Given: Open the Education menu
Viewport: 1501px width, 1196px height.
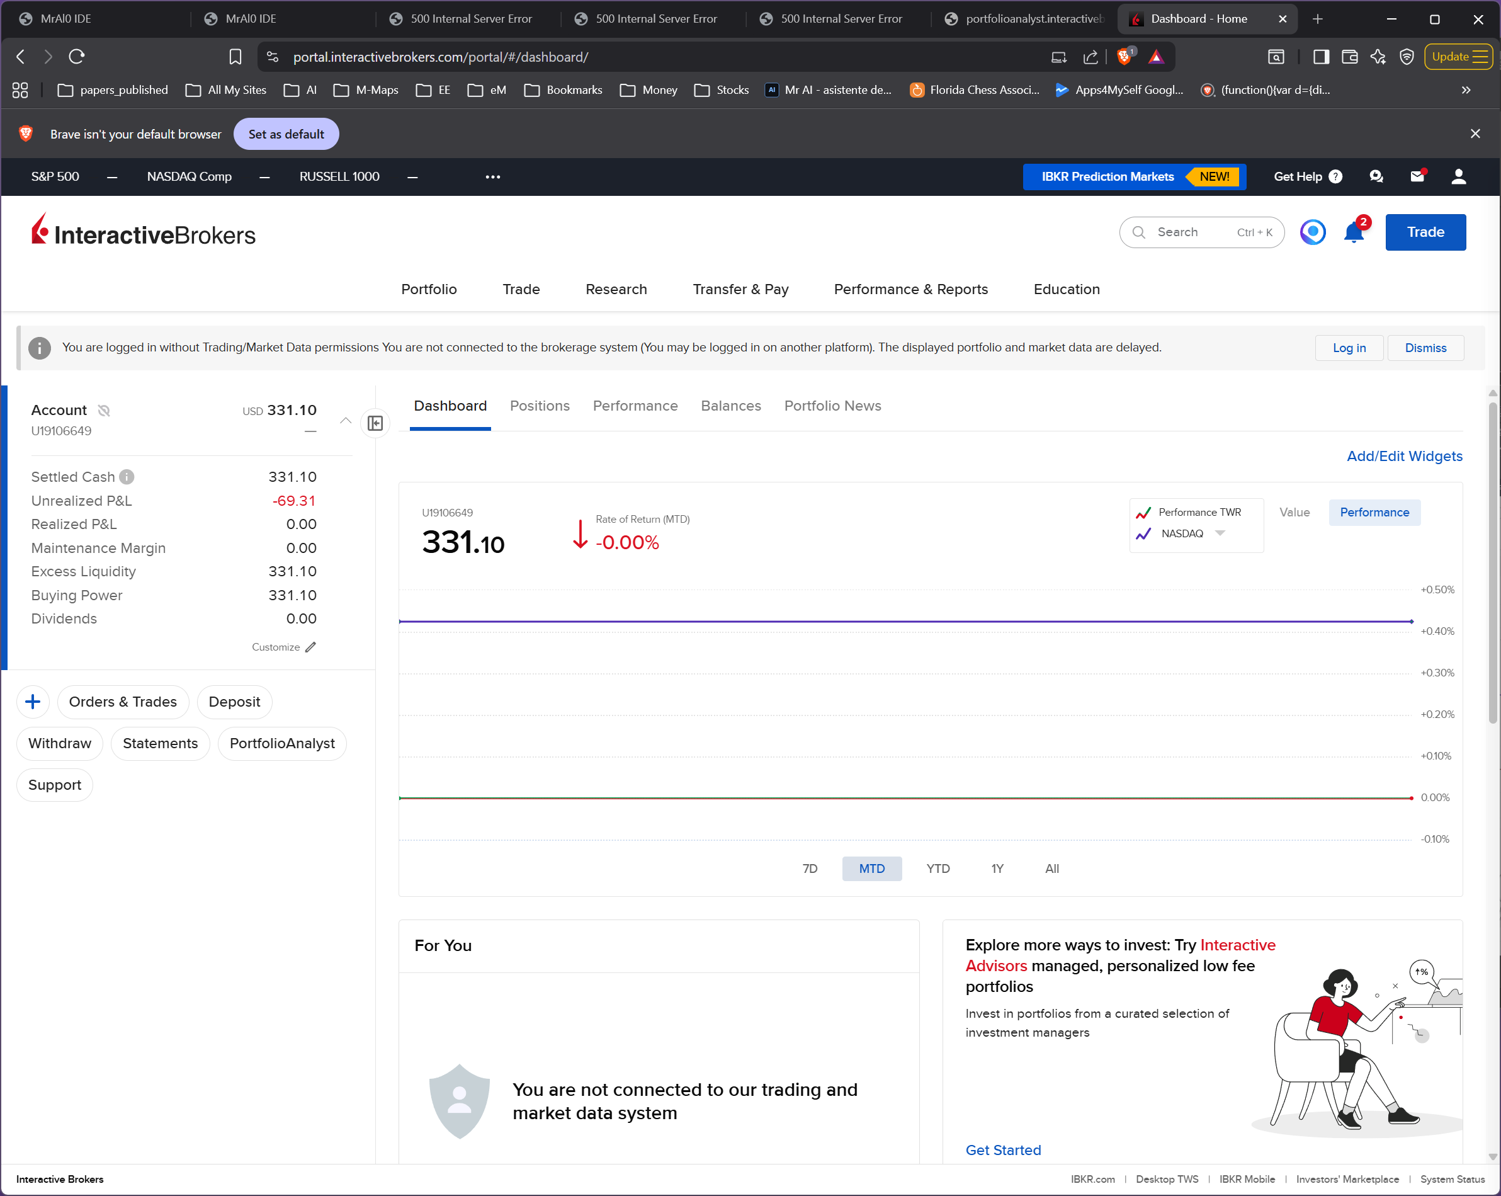Looking at the screenshot, I should coord(1067,289).
